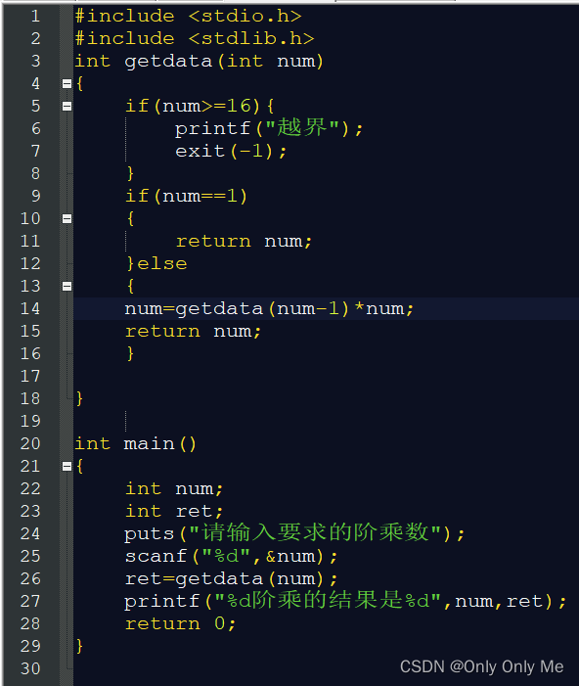Collapse the else block fold at line 13

coord(67,286)
